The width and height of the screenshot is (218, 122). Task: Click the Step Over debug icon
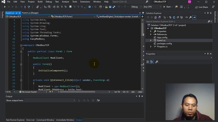pos(29,7)
